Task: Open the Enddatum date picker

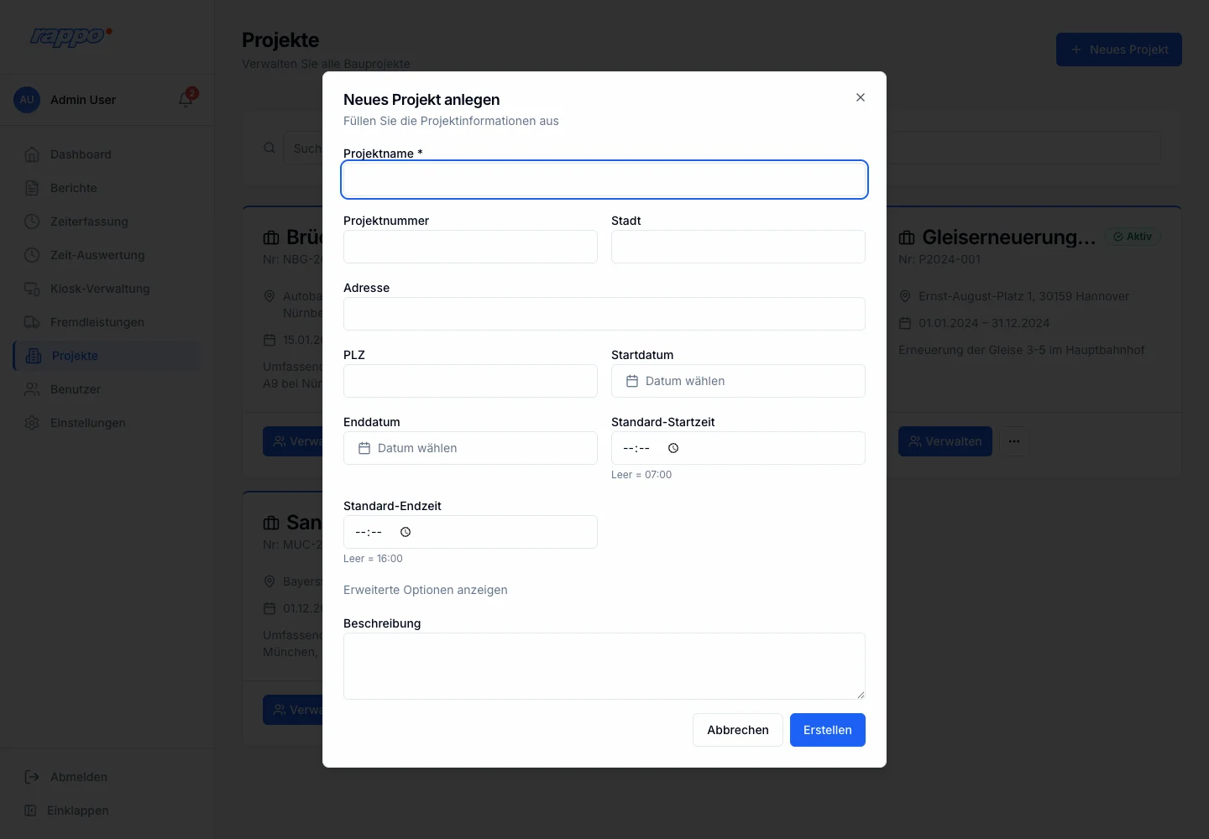Action: (x=470, y=448)
